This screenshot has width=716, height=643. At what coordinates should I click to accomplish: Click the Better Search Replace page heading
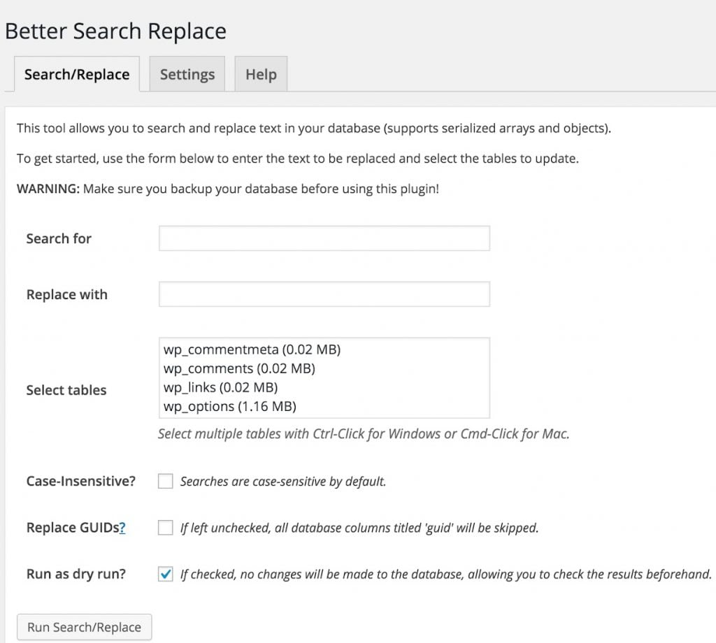(116, 31)
